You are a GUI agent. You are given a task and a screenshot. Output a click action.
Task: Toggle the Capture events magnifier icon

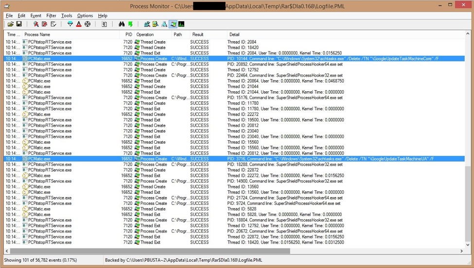tap(36, 24)
